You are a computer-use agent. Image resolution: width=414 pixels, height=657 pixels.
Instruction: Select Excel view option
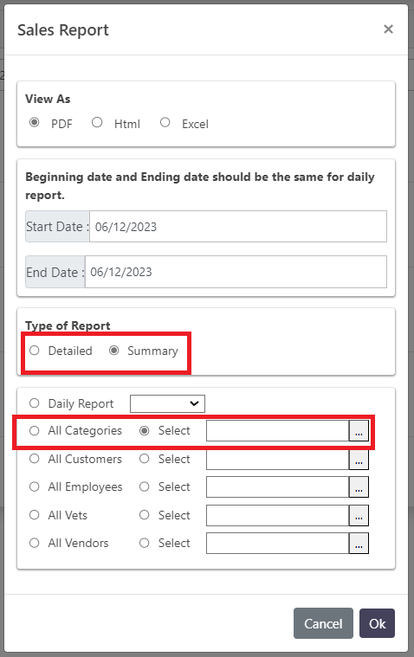click(x=165, y=122)
